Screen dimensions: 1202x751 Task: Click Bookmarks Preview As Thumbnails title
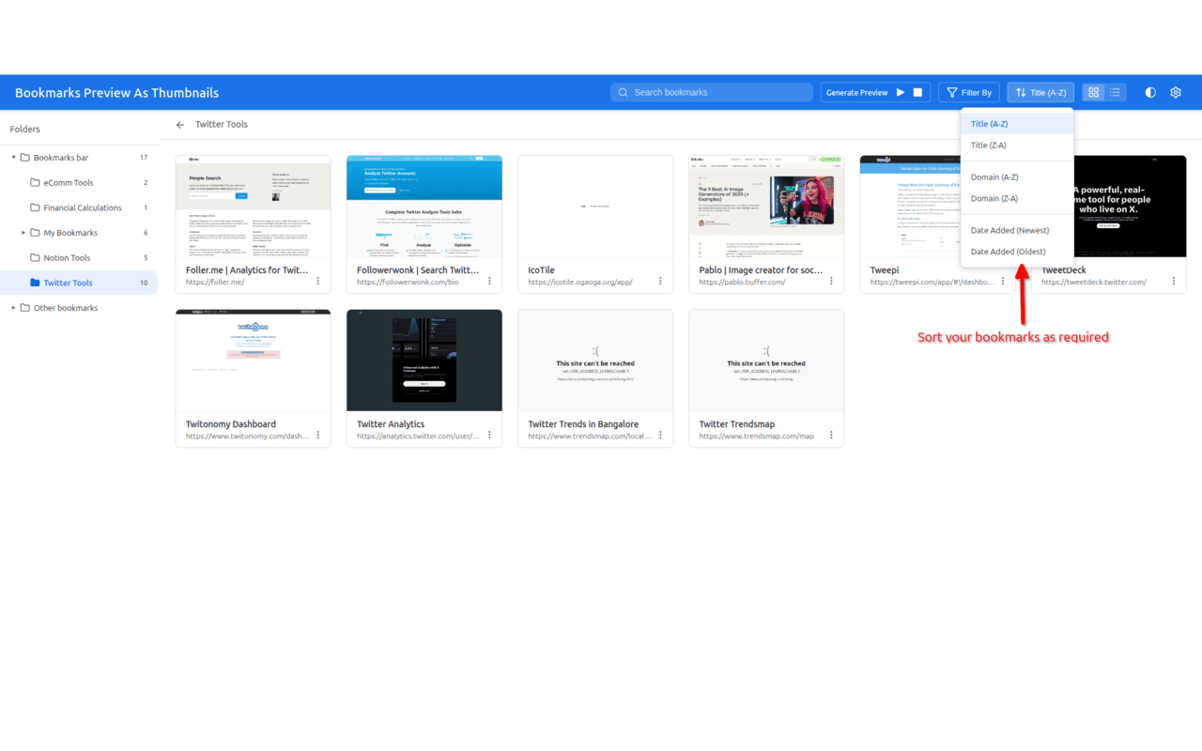click(116, 93)
